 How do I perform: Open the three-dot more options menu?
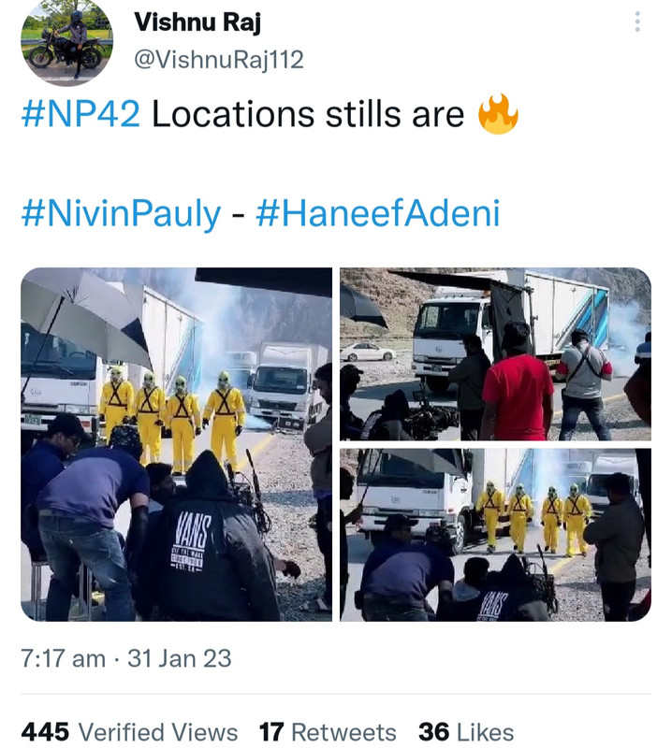point(637,22)
